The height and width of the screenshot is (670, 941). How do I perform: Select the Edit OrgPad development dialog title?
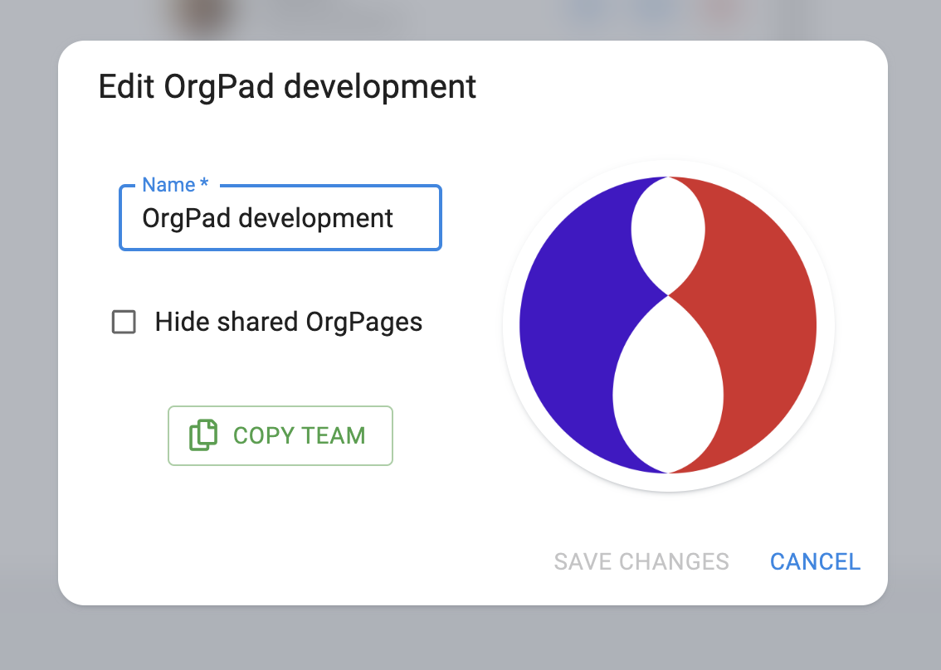(288, 86)
